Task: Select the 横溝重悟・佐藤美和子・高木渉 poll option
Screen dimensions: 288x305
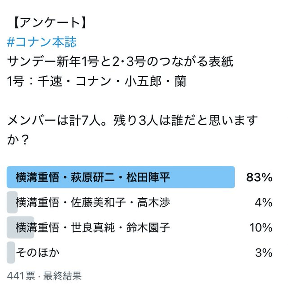Action: 93,202
